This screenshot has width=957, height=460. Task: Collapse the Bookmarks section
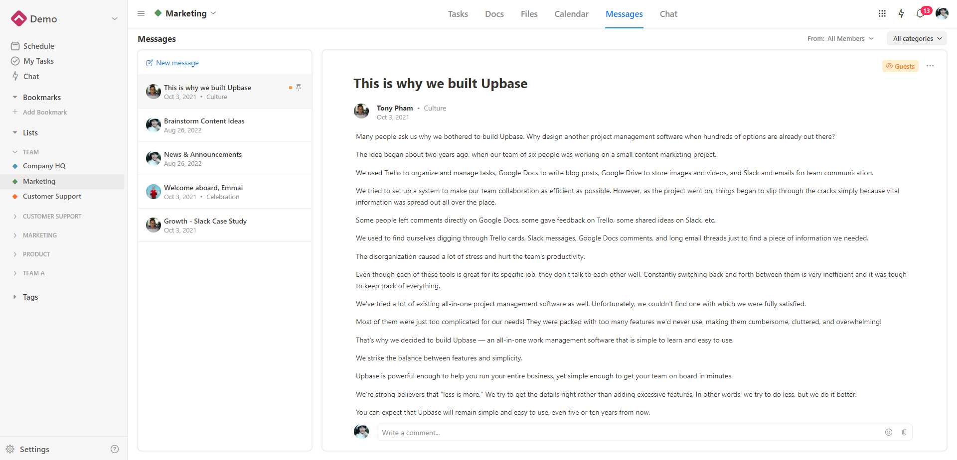[x=15, y=98]
